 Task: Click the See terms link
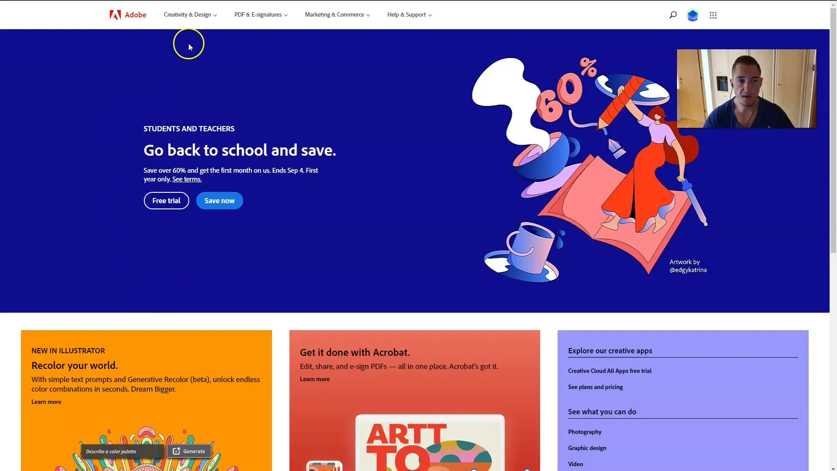pyautogui.click(x=187, y=179)
